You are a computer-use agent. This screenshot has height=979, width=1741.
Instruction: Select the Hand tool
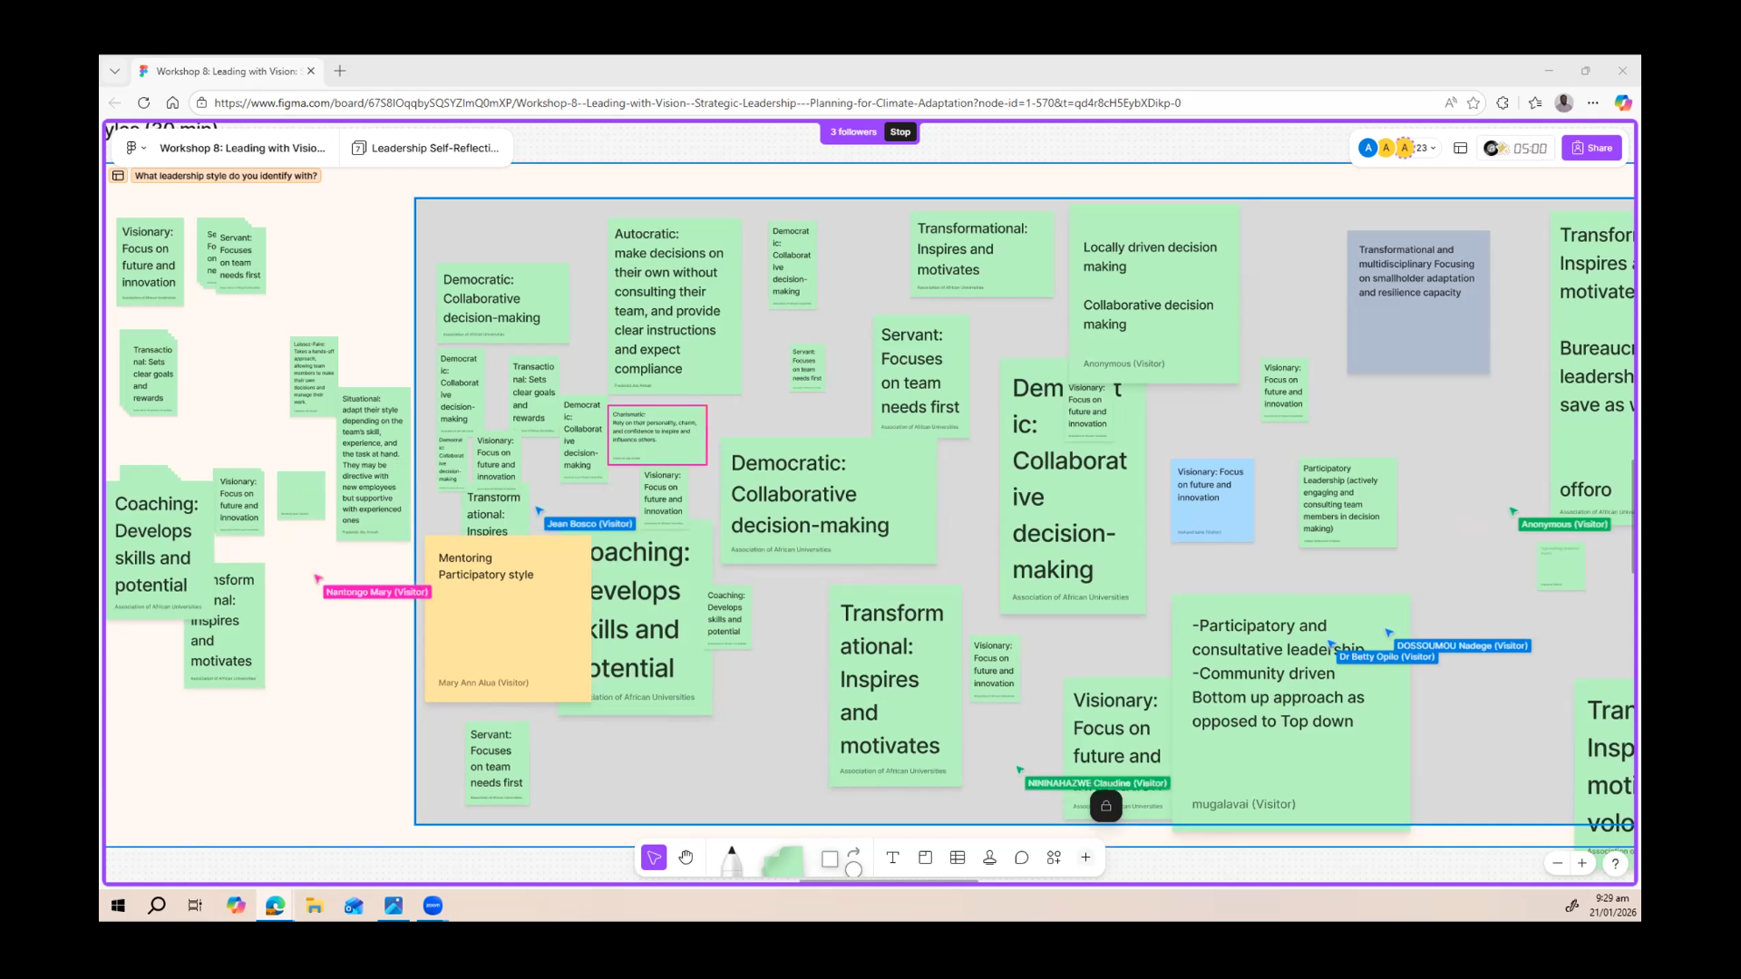tap(686, 858)
